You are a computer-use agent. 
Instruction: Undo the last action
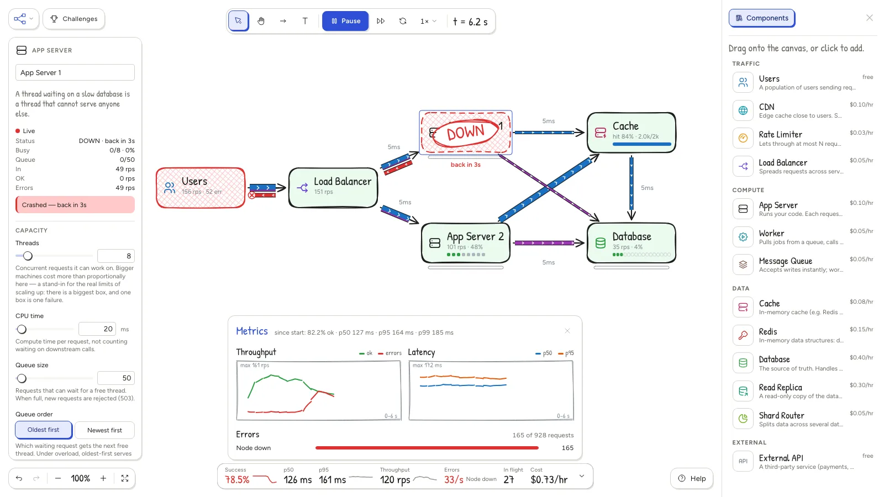coord(19,478)
